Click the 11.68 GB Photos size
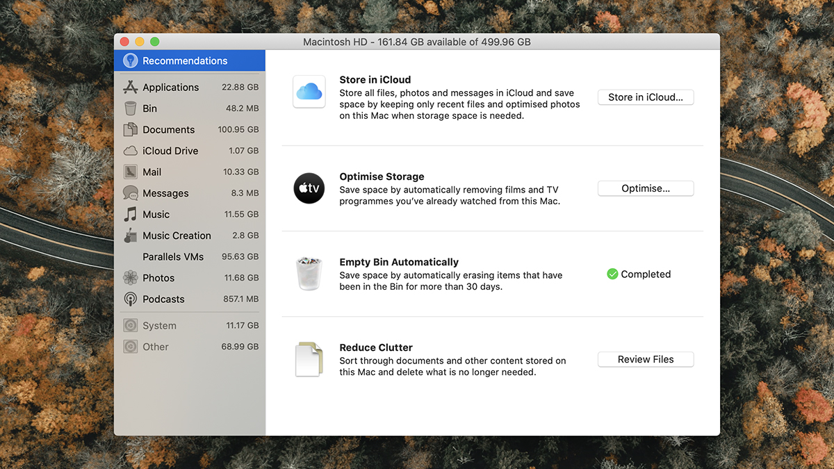 [x=241, y=278]
